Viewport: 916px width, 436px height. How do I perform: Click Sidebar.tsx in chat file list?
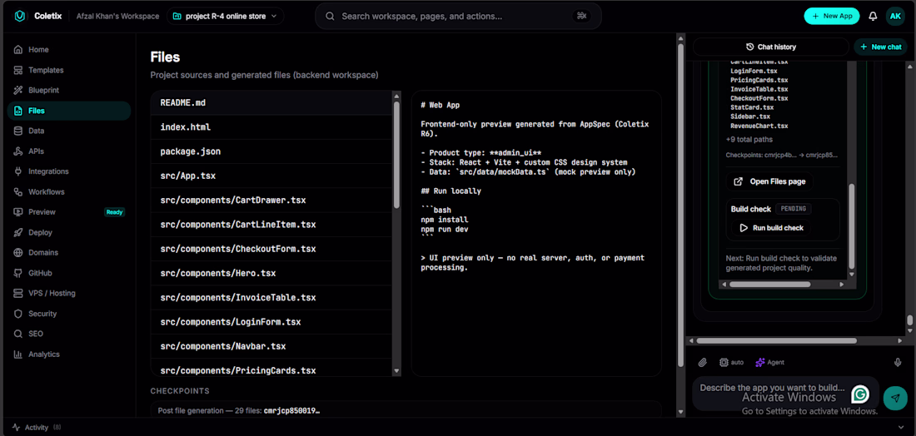(x=751, y=116)
